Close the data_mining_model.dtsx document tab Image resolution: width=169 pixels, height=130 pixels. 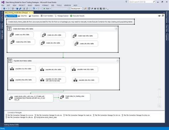click(x=32, y=12)
